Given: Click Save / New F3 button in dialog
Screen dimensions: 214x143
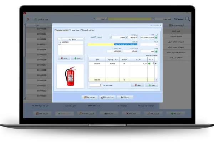Looking at the screenshot, I should tap(107, 97).
